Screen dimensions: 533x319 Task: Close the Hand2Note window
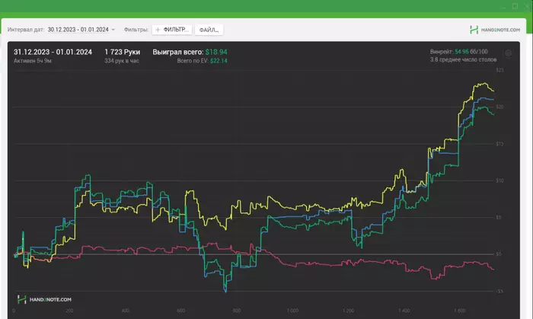(x=527, y=6)
